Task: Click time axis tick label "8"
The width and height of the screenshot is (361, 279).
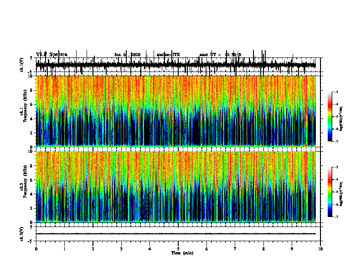Action: coord(263,249)
